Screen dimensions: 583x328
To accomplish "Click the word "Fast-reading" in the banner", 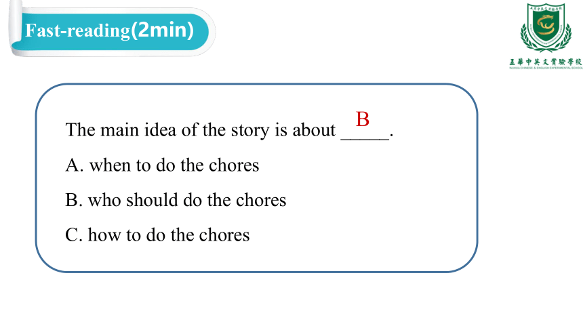I will pyautogui.click(x=77, y=30).
